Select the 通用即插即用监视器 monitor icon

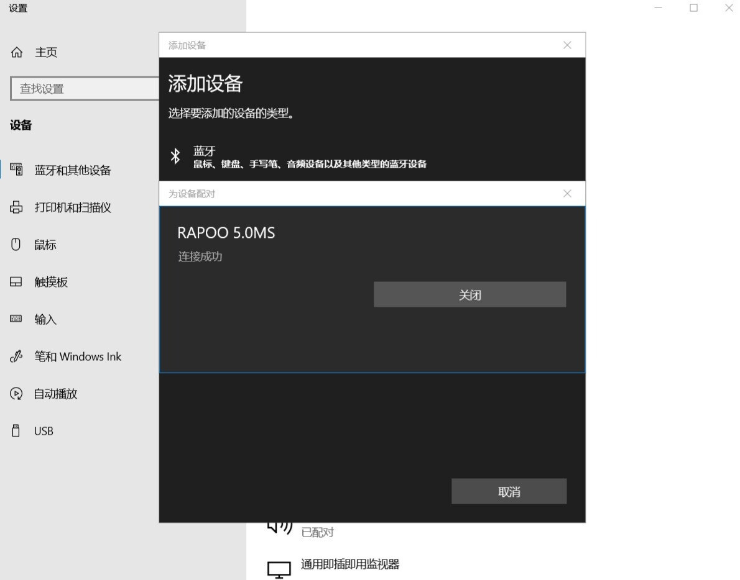click(279, 564)
